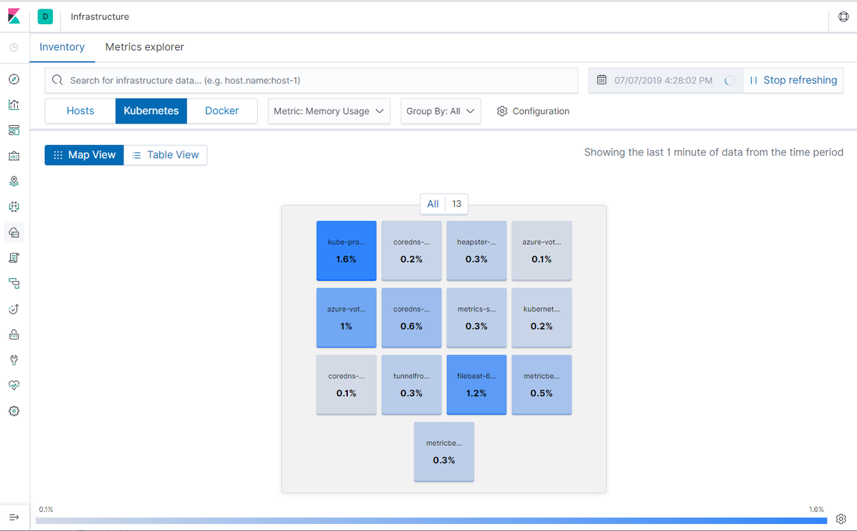Click the Infrastructure breadcrumb title

point(100,16)
